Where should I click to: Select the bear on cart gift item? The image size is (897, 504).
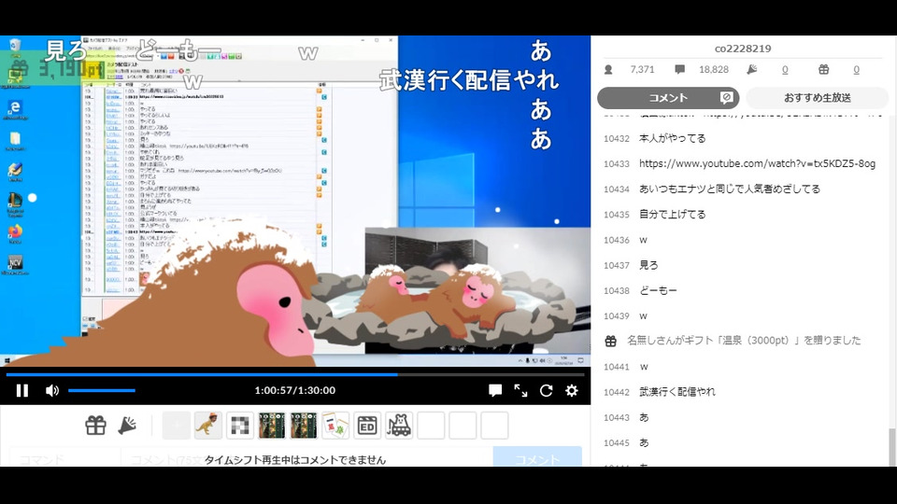point(399,426)
